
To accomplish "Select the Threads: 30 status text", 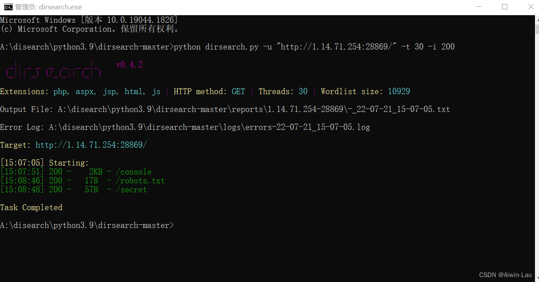I will click(283, 91).
